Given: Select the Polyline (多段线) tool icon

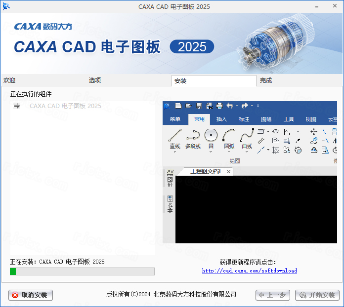Looking at the screenshot, I should [193, 135].
